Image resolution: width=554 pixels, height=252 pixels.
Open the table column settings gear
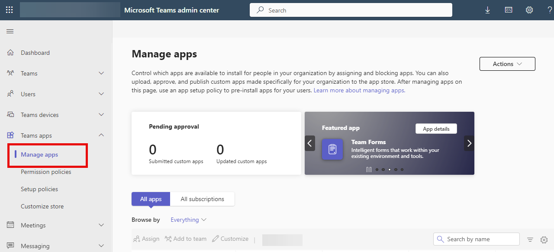point(544,239)
